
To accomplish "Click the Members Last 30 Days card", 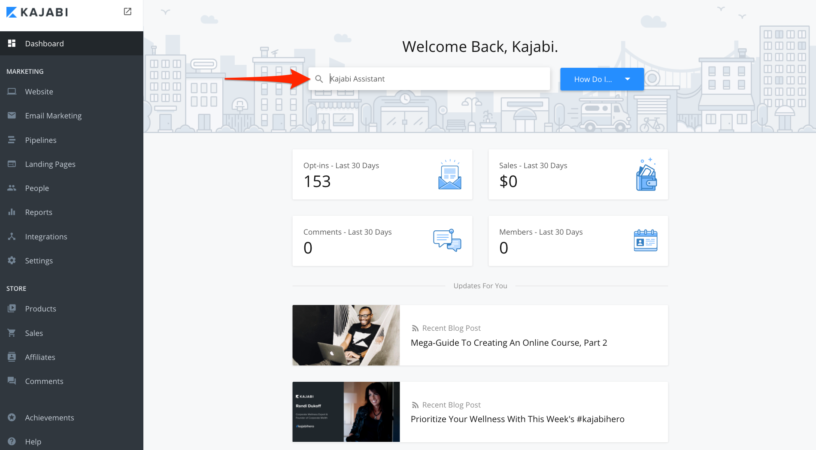I will coord(578,241).
